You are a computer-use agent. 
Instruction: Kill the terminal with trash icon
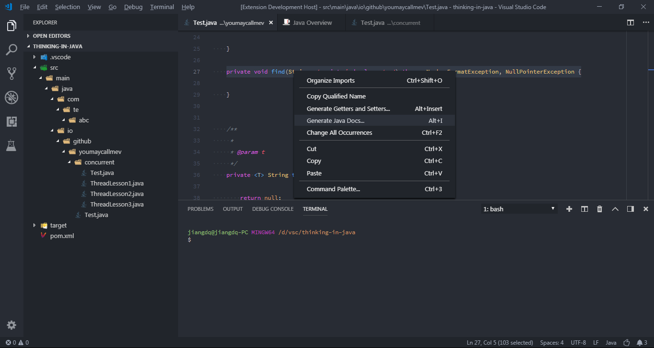(600, 209)
